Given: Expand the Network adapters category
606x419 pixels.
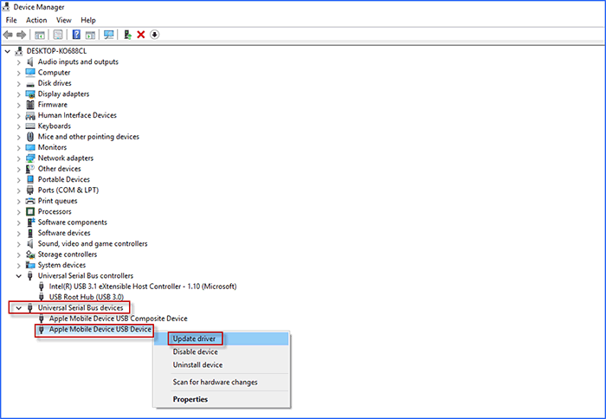Looking at the screenshot, I should (19, 158).
